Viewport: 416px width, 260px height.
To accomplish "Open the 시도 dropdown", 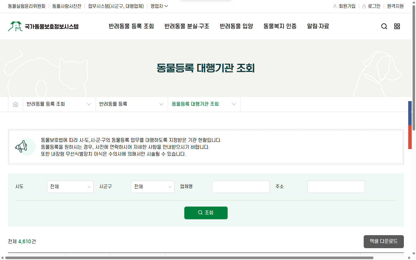I will coord(70,187).
